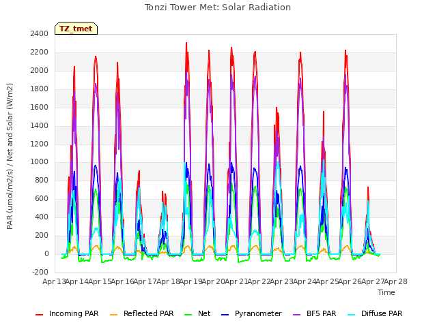Click orange Reflected PAR legend swatch
Viewport: 437px width, 327px height.
coord(114,315)
